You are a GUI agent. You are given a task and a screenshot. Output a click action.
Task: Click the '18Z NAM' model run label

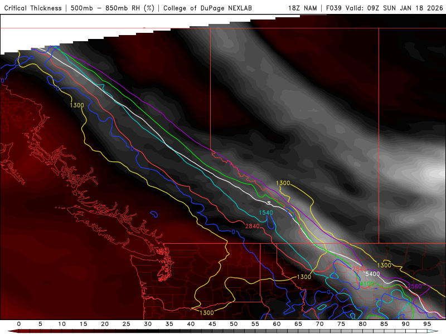point(303,8)
